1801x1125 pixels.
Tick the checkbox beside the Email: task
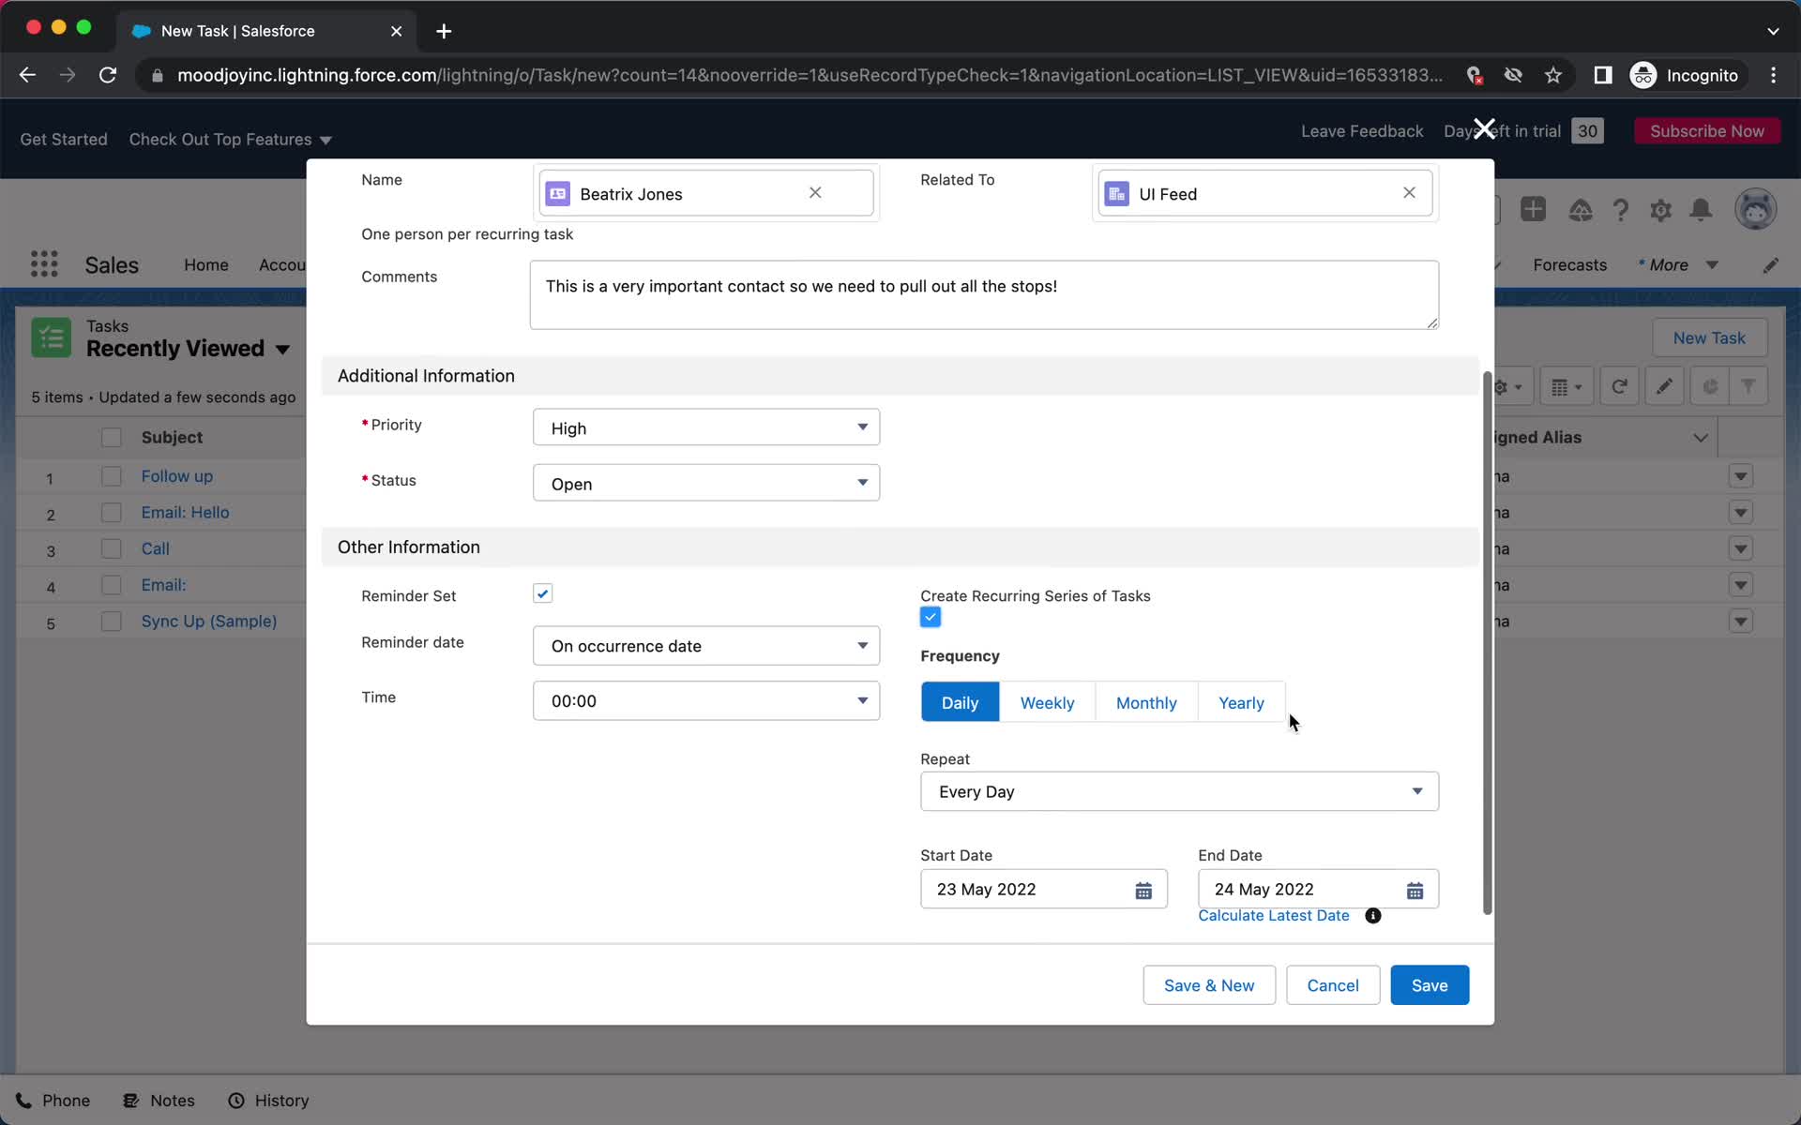[111, 585]
